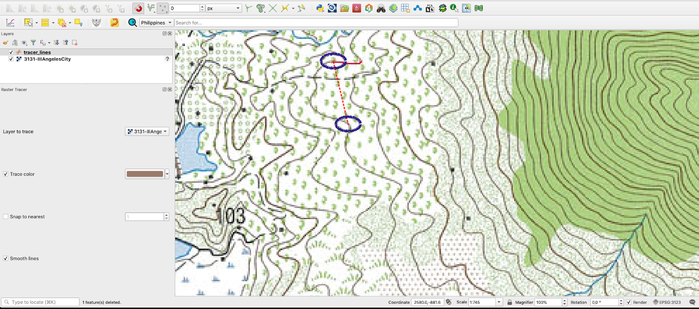Uncheck the Trace color checkbox
The width and height of the screenshot is (699, 309).
click(x=6, y=174)
